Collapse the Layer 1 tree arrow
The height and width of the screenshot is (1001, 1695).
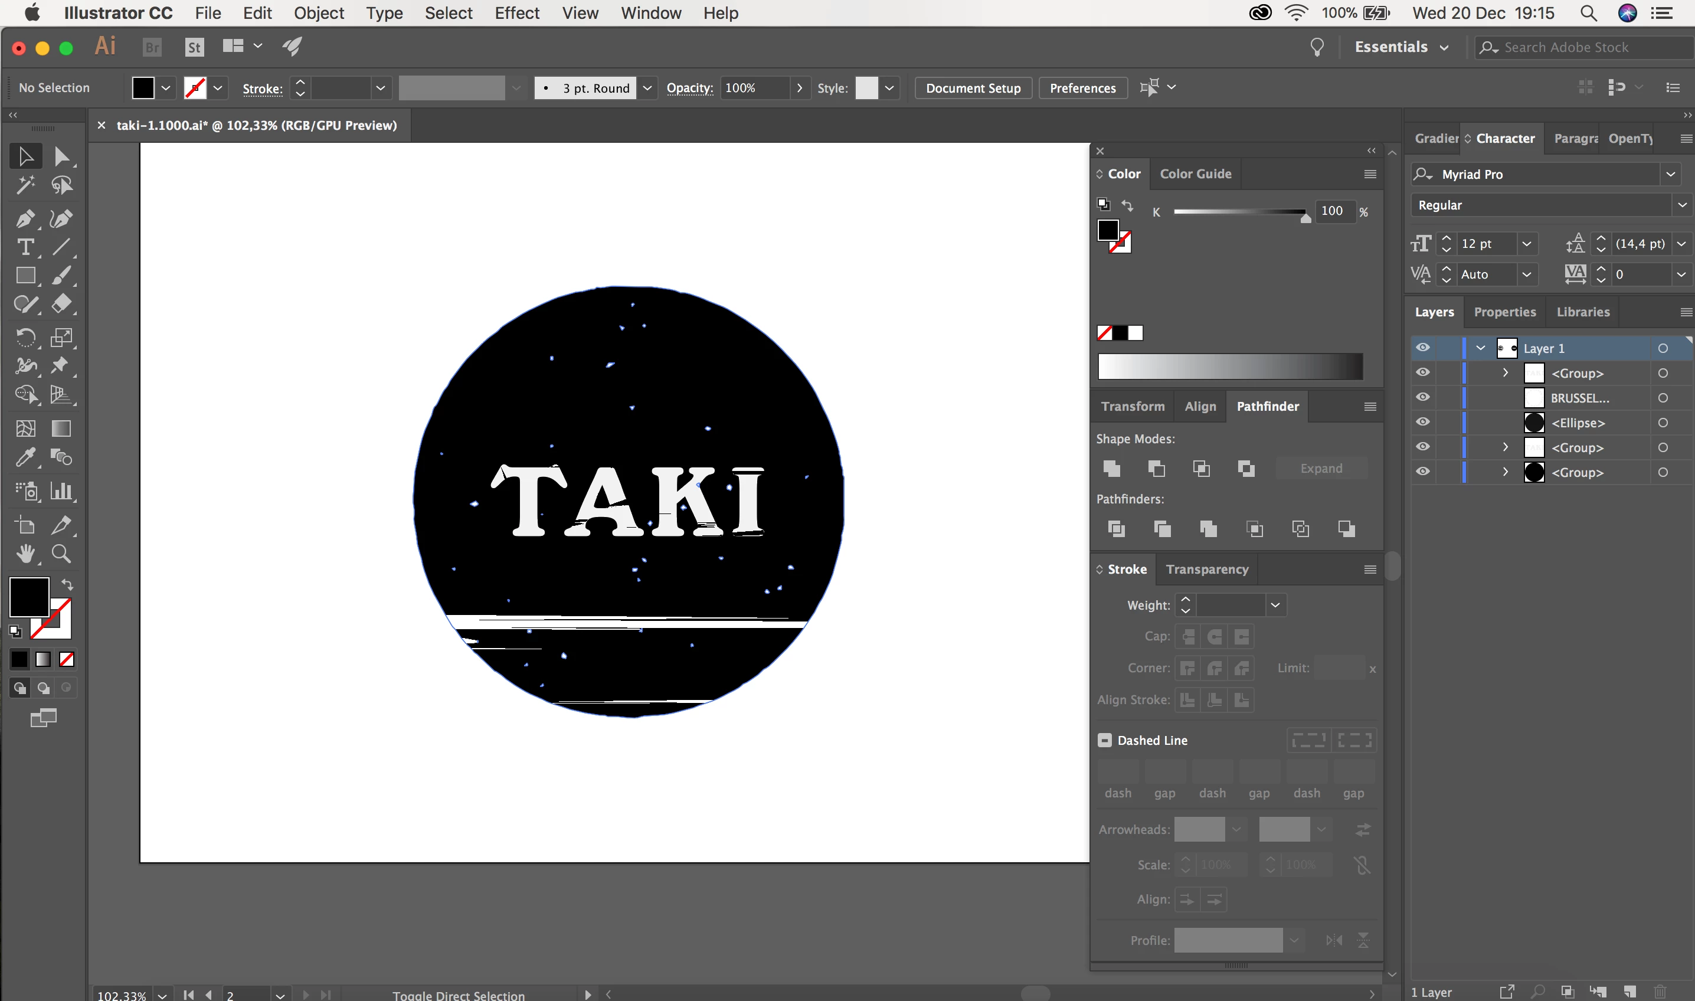[1481, 348]
